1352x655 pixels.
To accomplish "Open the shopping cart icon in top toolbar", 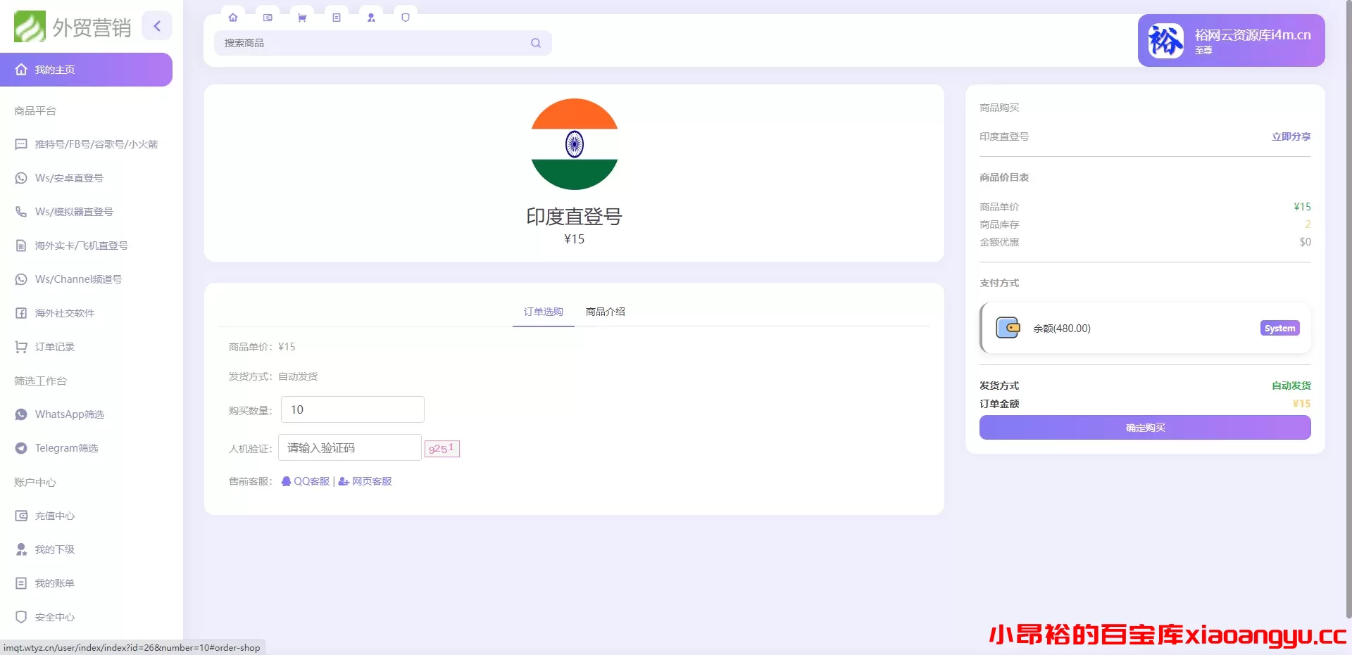I will (x=302, y=18).
